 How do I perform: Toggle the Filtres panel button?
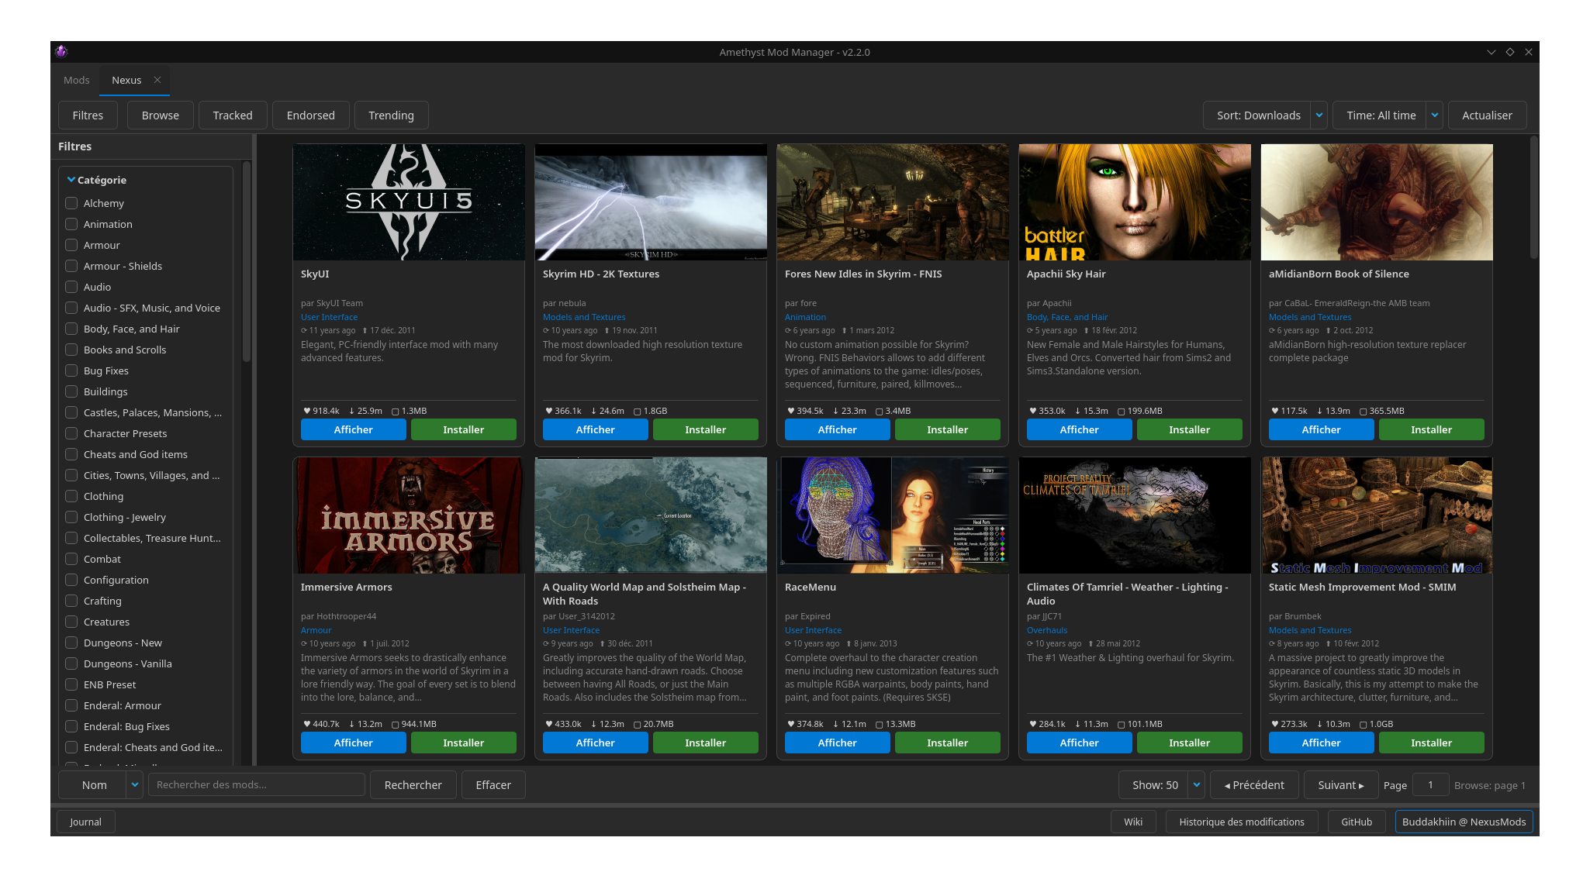88,115
